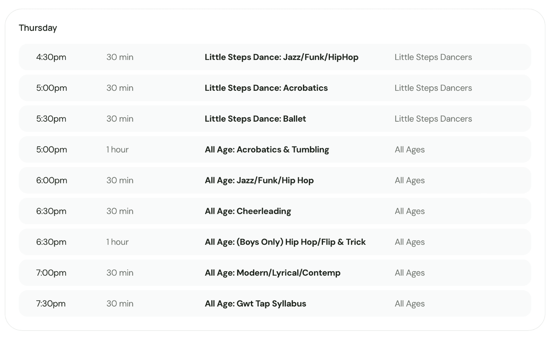Click the 4:30pm time slot
Viewport: 550px width, 337px height.
click(x=51, y=57)
